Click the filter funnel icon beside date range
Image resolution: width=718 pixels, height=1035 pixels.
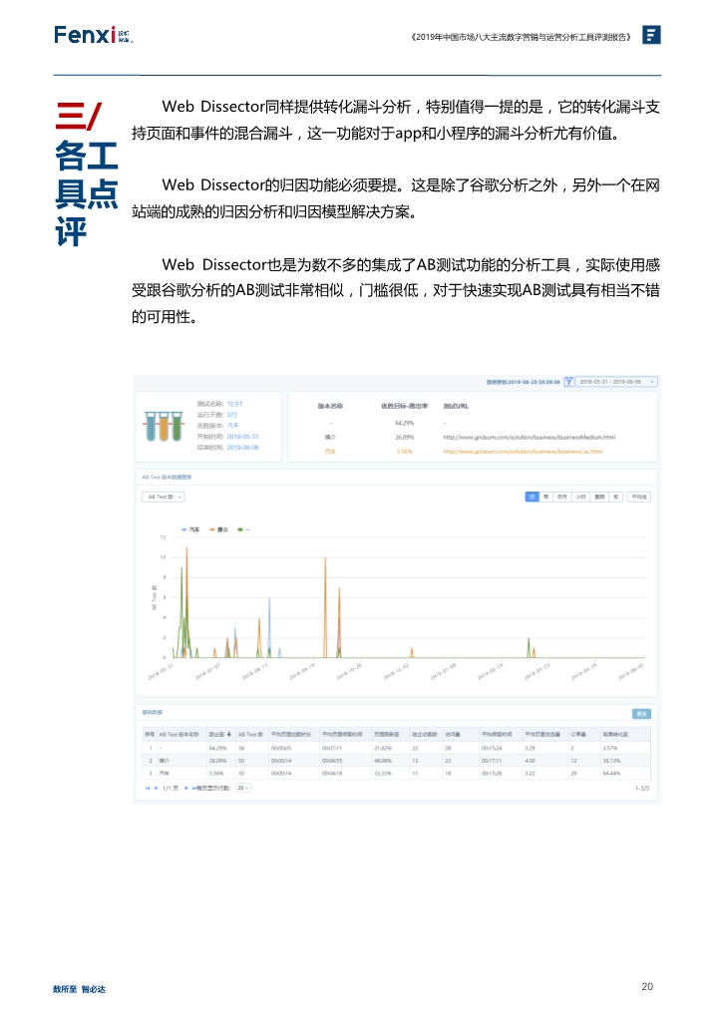[x=568, y=382]
